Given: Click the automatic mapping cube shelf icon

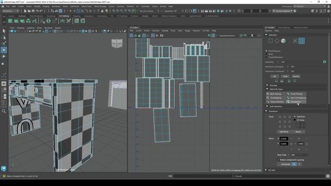Looking at the screenshot, I should click(28, 21).
